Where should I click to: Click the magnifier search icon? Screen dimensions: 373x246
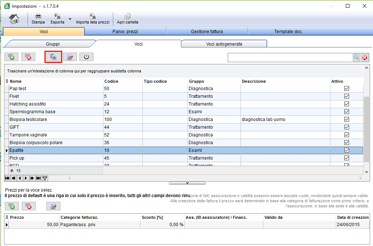[356, 57]
